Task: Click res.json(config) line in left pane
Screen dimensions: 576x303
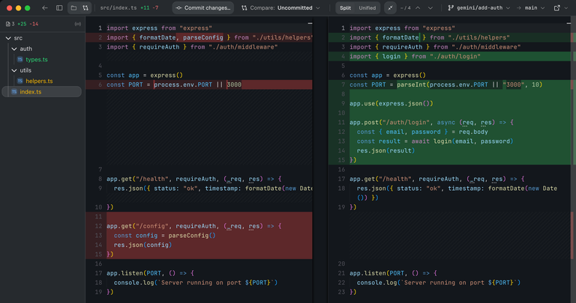Action: (199, 245)
